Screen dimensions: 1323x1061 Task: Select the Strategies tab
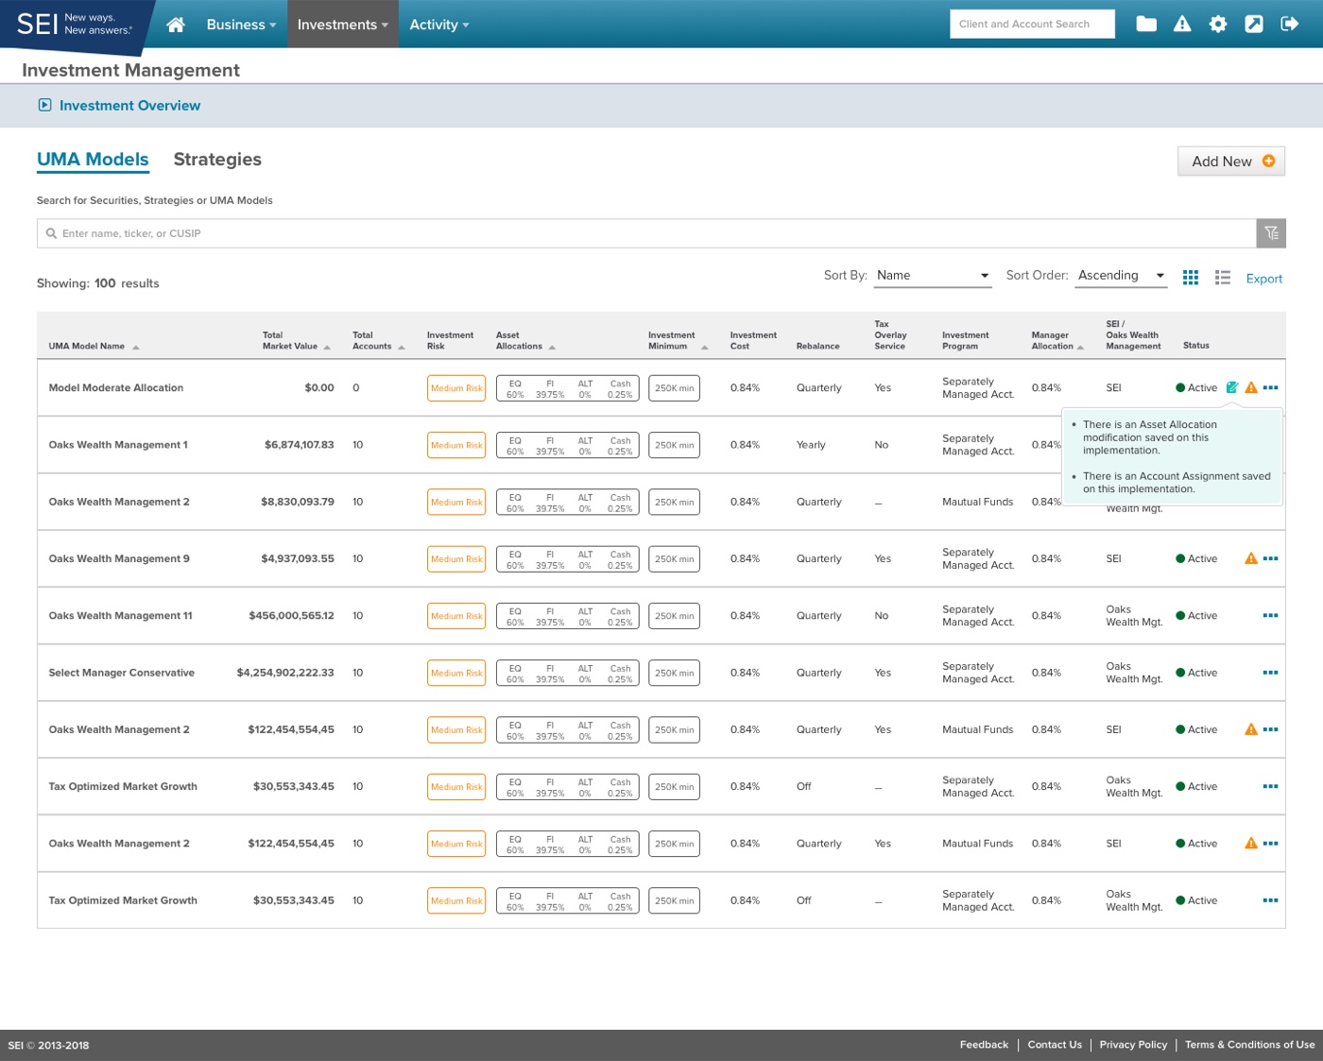click(x=217, y=160)
